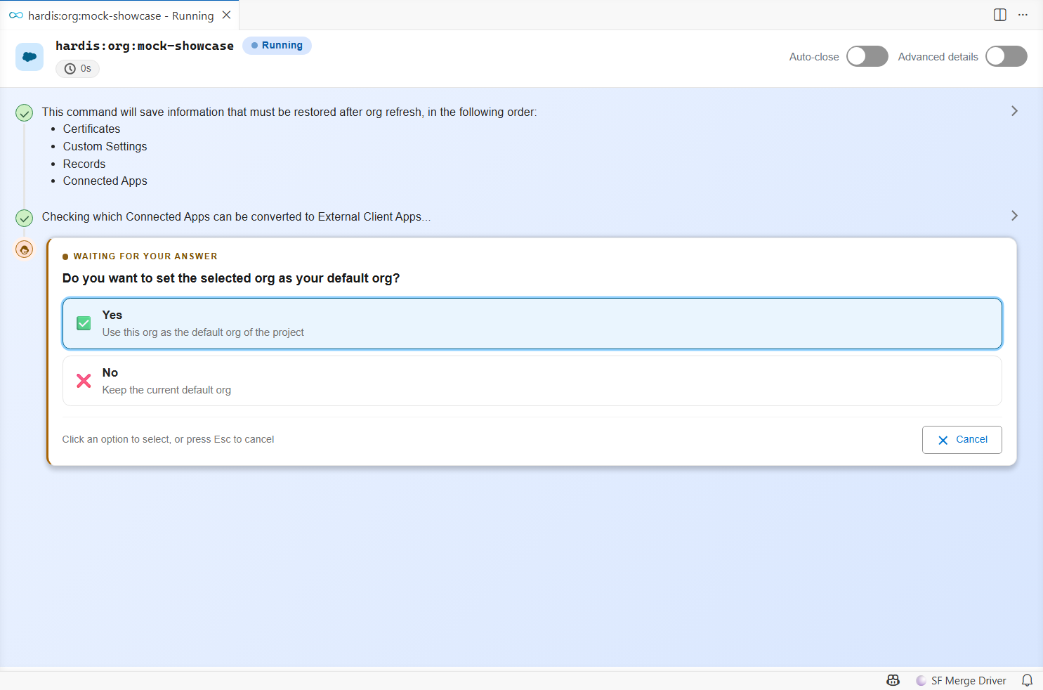The image size is (1043, 690).
Task: Click the 'Connected Apps' list item
Action: [x=105, y=181]
